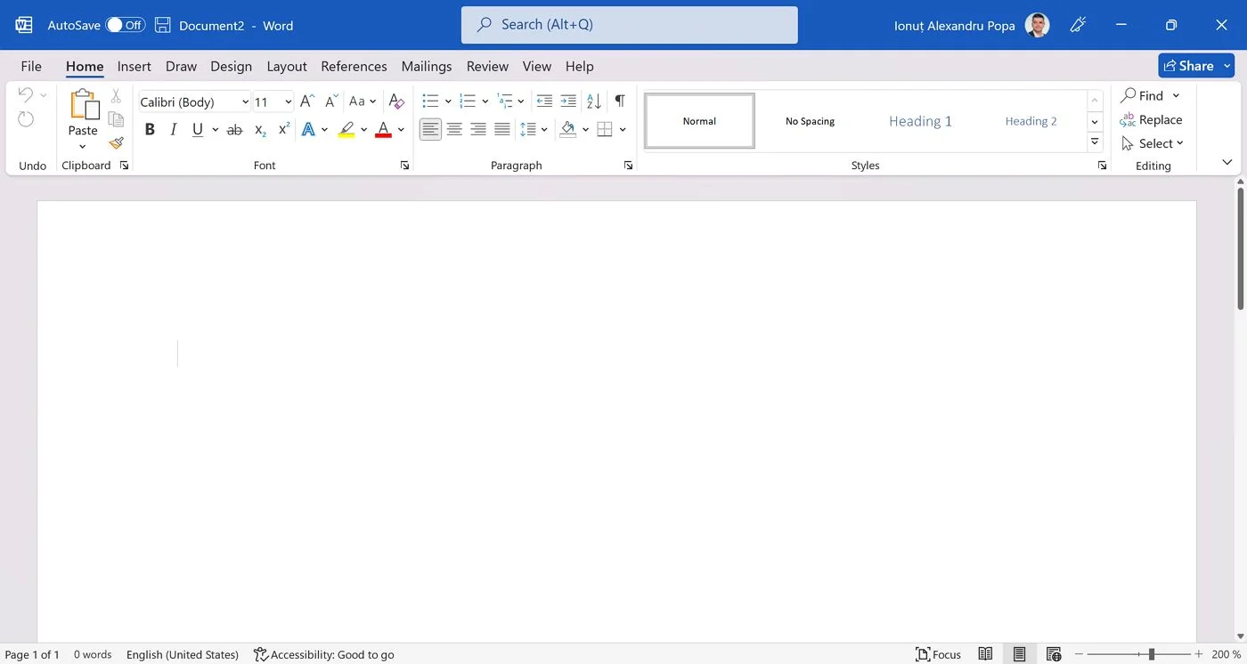Expand the Styles gallery more arrow
The height and width of the screenshot is (664, 1247).
pos(1095,142)
